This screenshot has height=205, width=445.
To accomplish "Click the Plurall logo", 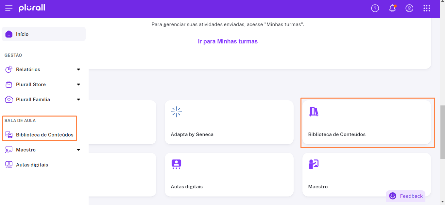I will coord(32,8).
